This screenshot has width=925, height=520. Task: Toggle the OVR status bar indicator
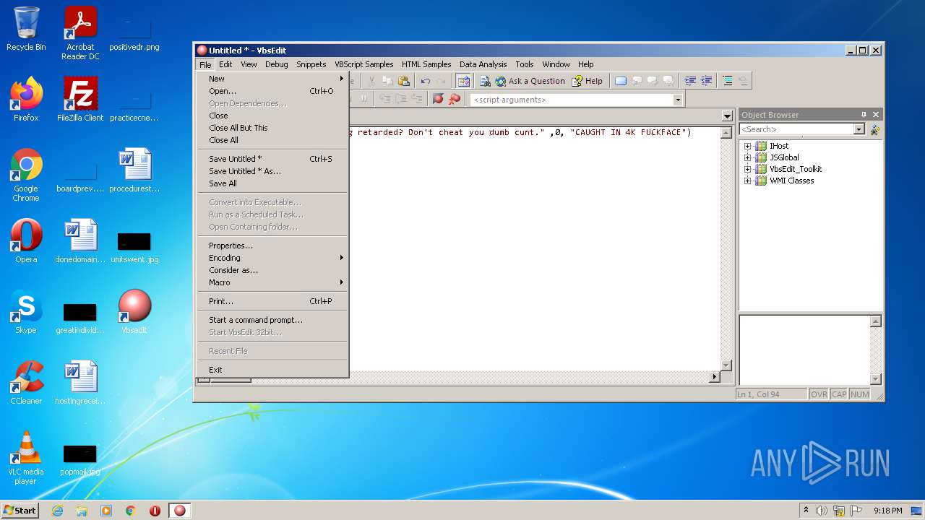[819, 394]
